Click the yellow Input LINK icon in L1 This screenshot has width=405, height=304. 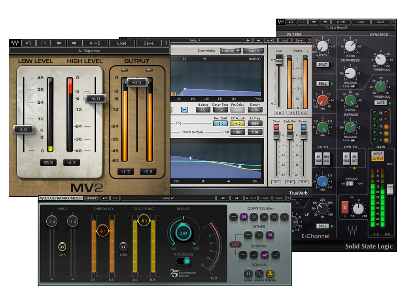(62, 247)
